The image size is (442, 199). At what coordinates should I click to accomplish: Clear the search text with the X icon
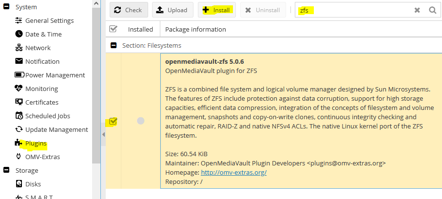(417, 10)
